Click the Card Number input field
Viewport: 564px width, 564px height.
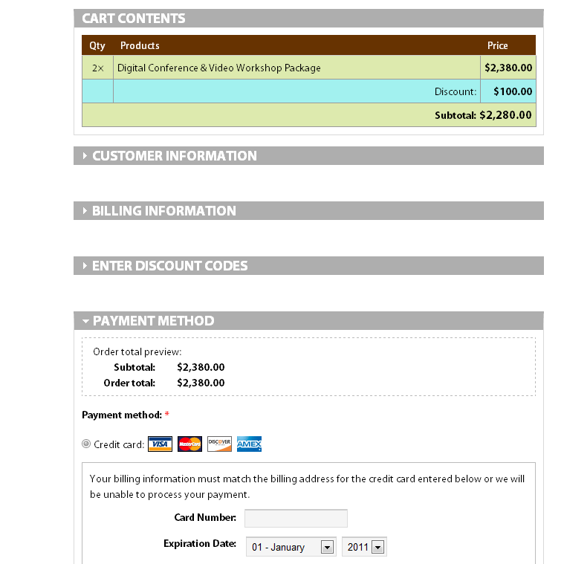click(296, 518)
